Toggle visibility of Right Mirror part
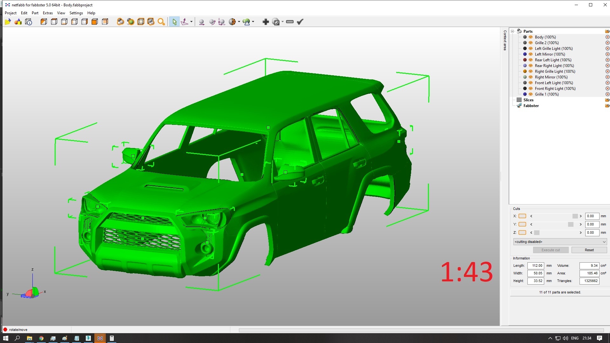Image resolution: width=610 pixels, height=343 pixels. [530, 77]
